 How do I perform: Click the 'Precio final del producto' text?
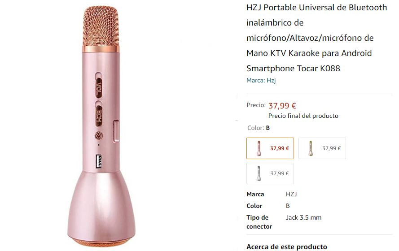[x=303, y=116]
